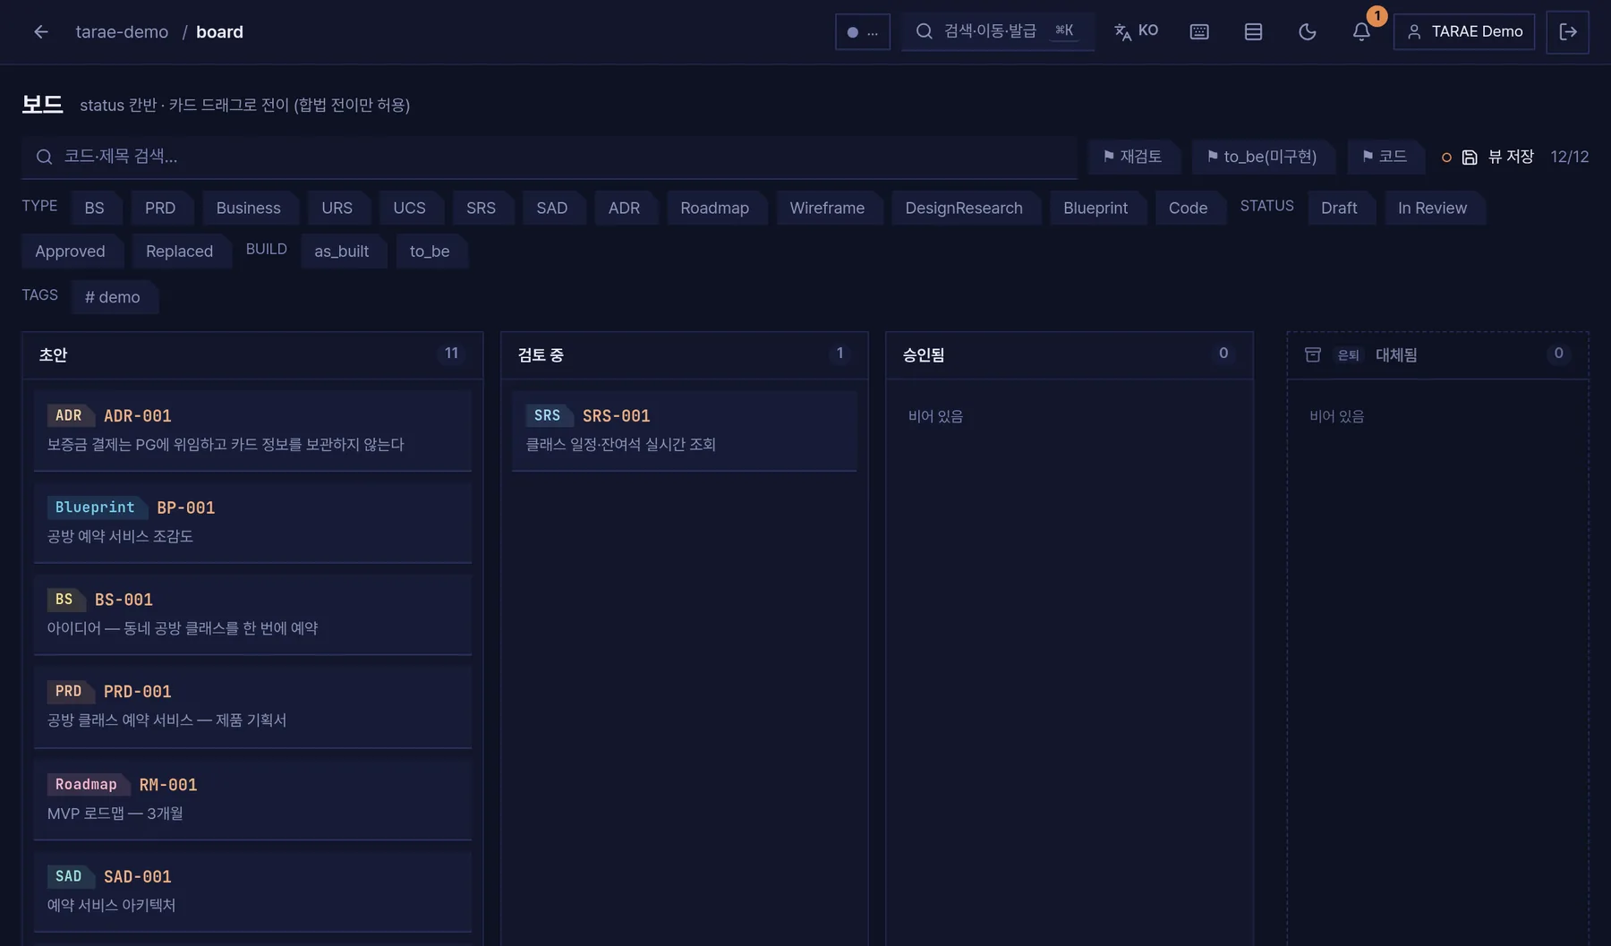Click the list layout icon in header
Image resolution: width=1611 pixels, height=946 pixels.
1253,32
